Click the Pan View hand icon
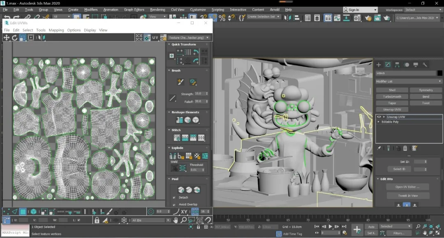 coord(176,220)
